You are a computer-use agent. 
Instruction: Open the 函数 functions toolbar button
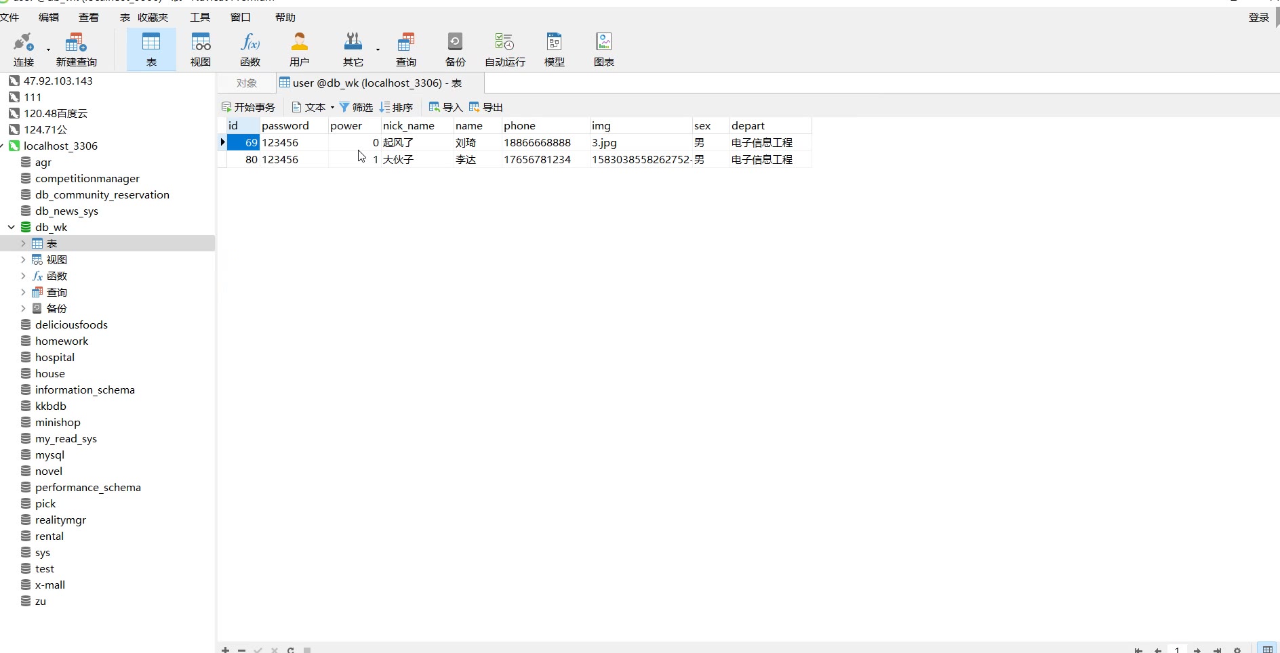point(250,49)
